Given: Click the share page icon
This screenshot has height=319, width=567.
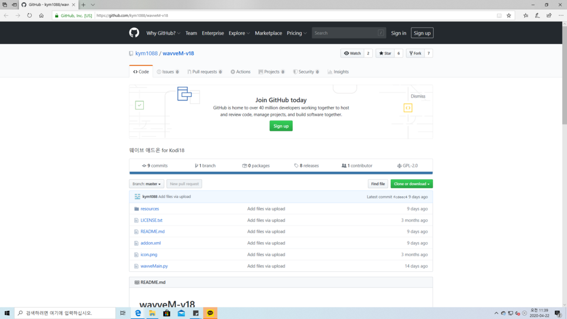Looking at the screenshot, I should point(549,16).
